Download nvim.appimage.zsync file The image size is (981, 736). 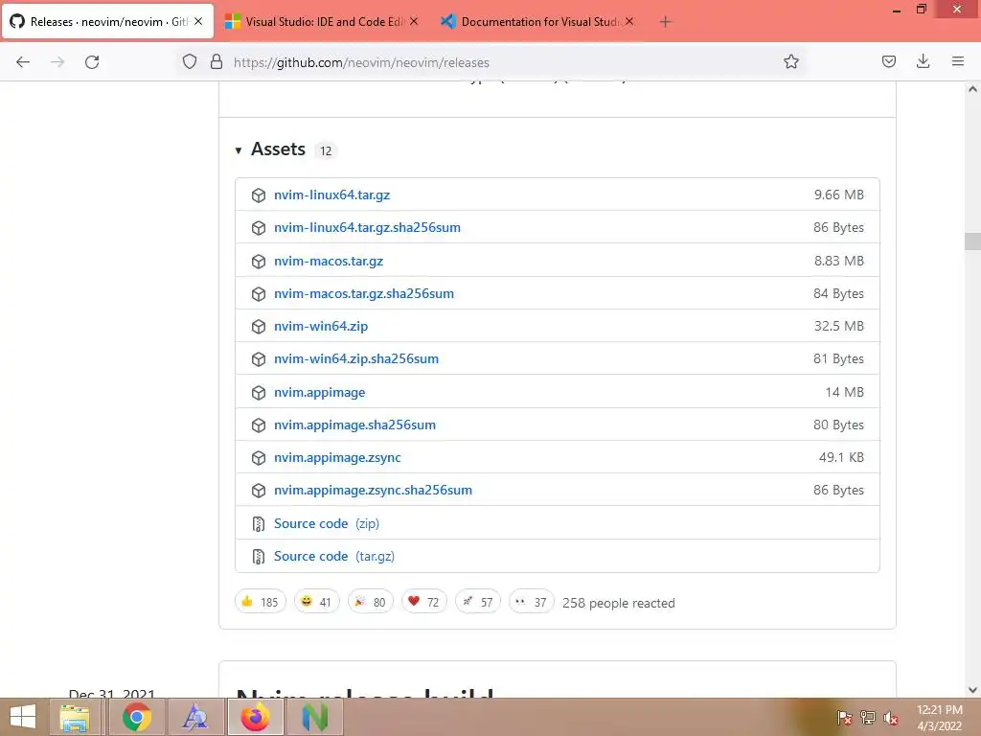click(337, 457)
